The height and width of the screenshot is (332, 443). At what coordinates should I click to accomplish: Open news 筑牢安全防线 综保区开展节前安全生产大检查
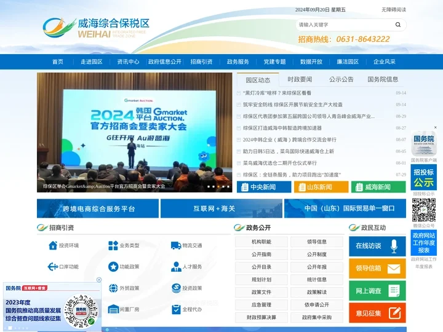(x=293, y=105)
